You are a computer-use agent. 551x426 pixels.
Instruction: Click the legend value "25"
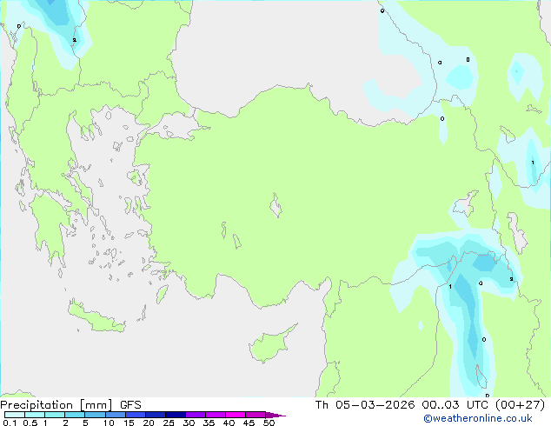click(169, 423)
